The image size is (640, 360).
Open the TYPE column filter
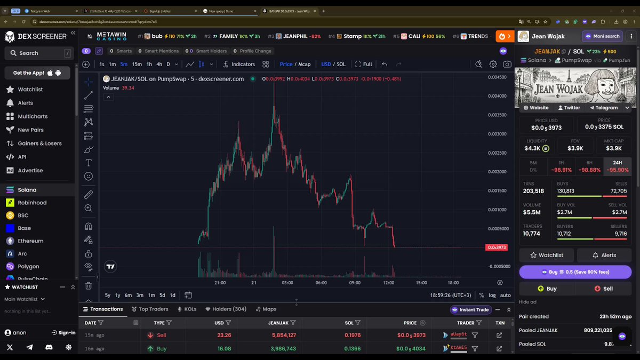169,323
